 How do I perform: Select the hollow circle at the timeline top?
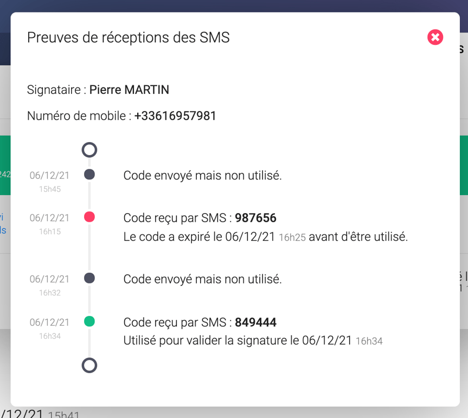89,150
